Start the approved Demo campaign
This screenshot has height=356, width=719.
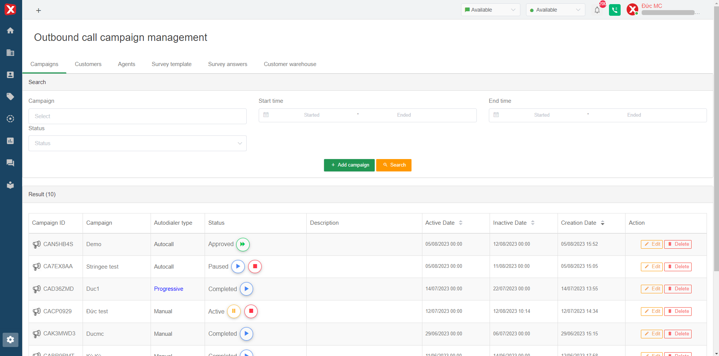[243, 244]
